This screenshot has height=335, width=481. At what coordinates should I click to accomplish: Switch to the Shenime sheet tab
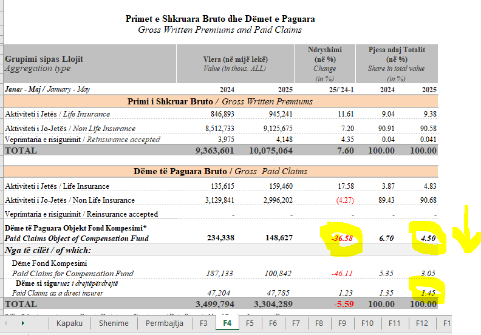pos(114,323)
